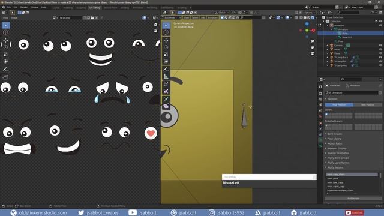Click the properties panel search field

(x=351, y=79)
